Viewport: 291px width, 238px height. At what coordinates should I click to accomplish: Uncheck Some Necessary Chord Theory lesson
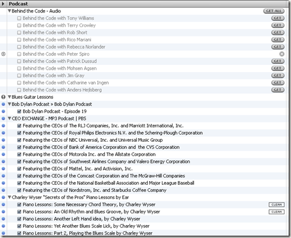tap(19, 204)
